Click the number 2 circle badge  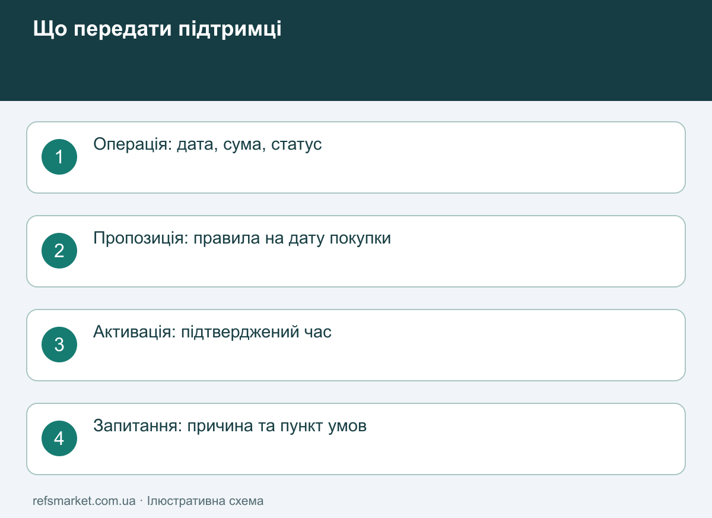coord(59,251)
